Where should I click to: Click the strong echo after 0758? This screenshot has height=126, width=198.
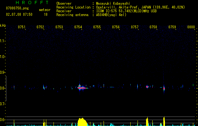click(164, 89)
